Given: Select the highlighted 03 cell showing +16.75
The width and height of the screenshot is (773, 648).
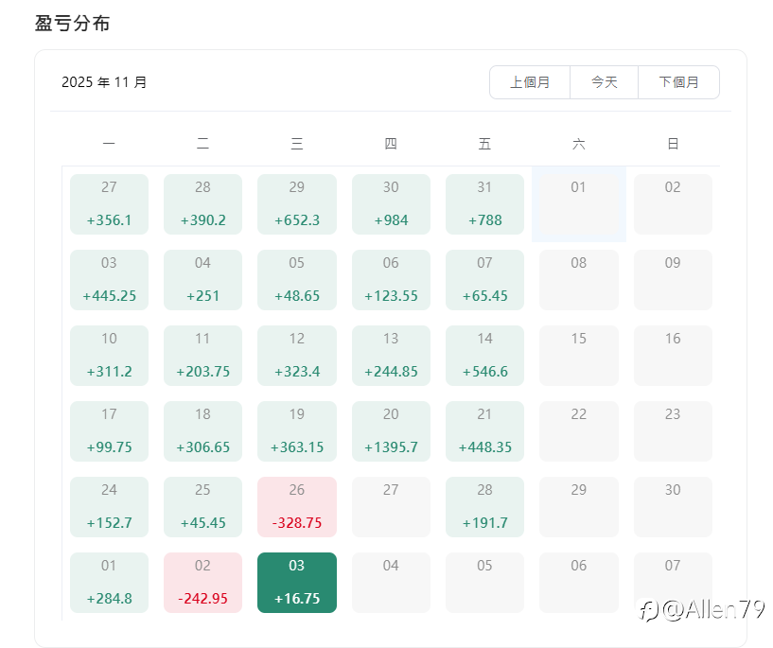Looking at the screenshot, I should tap(296, 583).
